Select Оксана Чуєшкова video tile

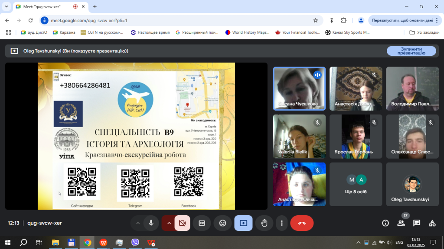coord(299,89)
